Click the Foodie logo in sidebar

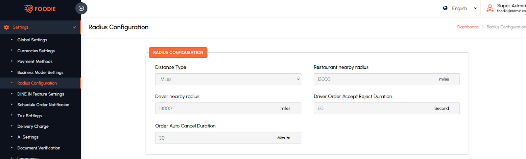point(40,9)
